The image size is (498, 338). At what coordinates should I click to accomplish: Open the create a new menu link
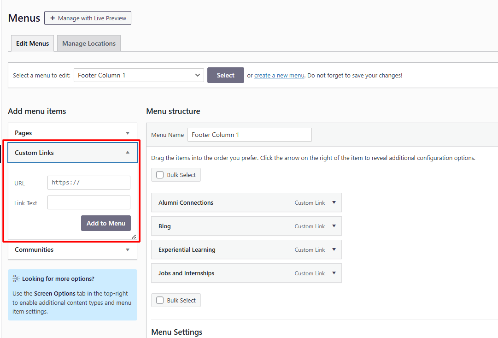click(x=279, y=75)
